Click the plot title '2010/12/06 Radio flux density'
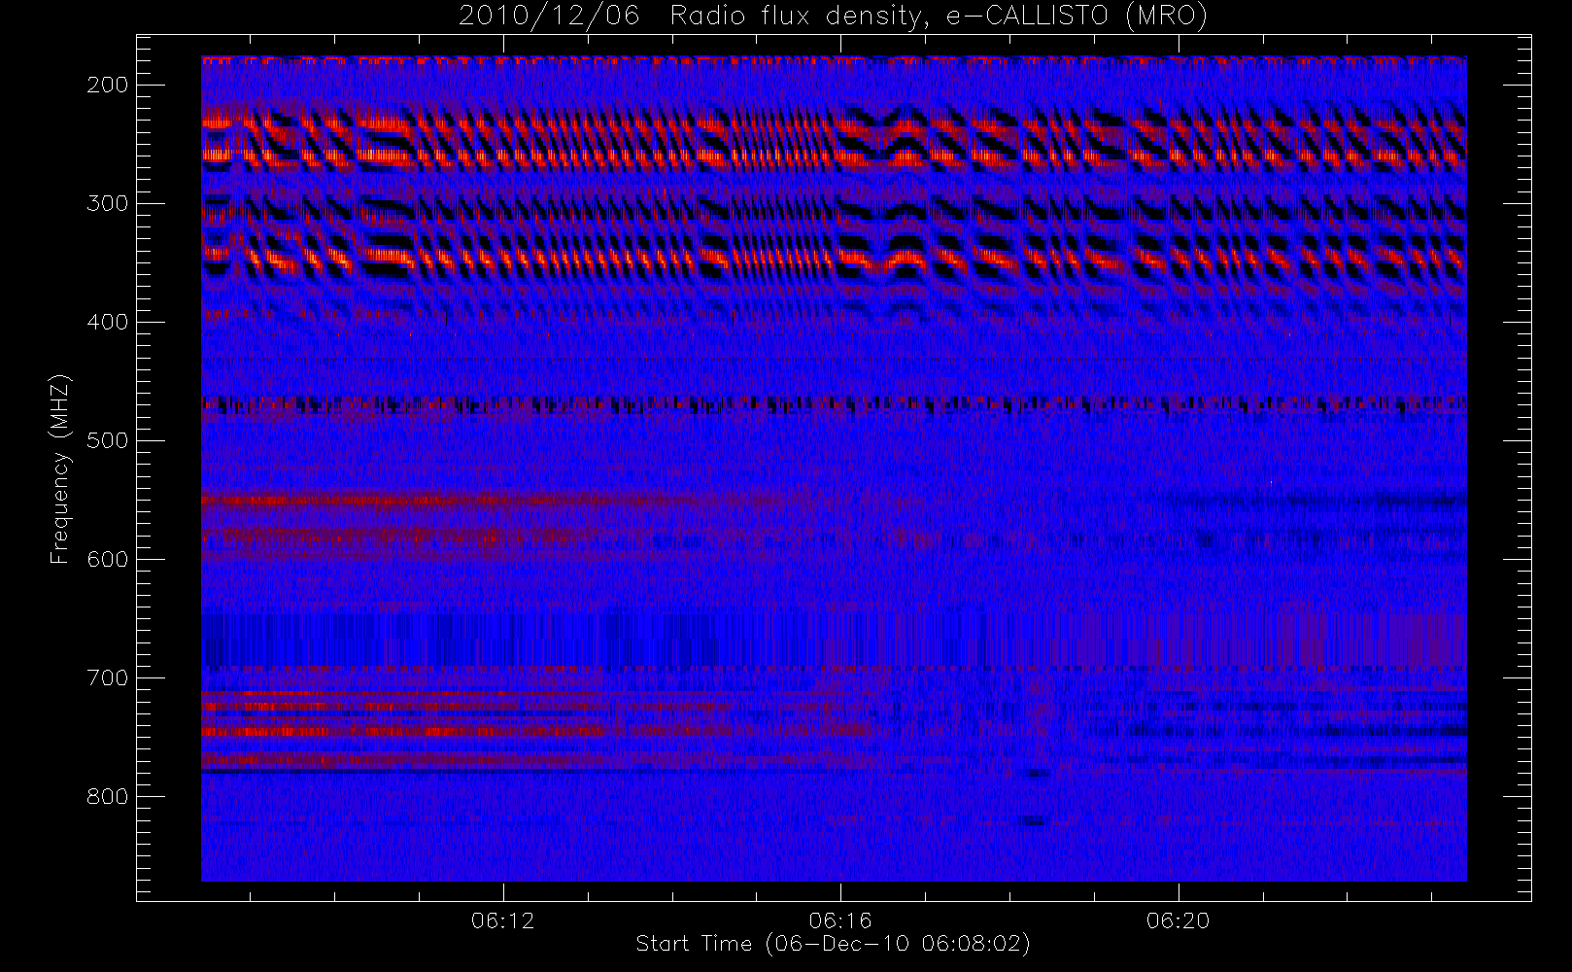 point(833,17)
